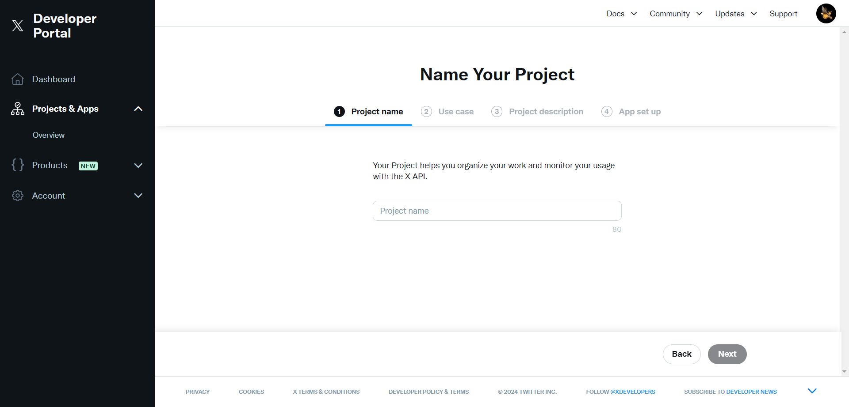Viewport: 849px width, 407px height.
Task: Open the Community dropdown menu
Action: point(675,14)
